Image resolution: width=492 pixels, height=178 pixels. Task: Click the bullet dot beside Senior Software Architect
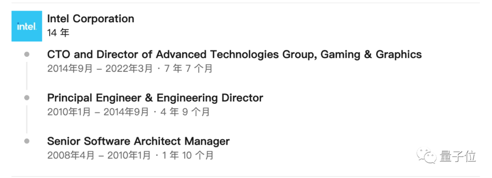(27, 141)
